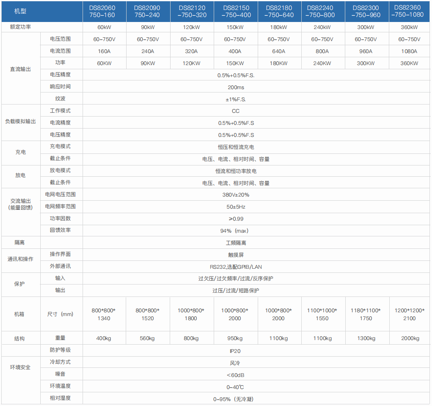Screen dimensions: 432x406
Task: Select the DS82090 750-240 column header
Action: tap(147, 12)
